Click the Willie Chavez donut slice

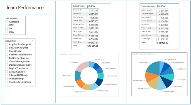[95, 86]
